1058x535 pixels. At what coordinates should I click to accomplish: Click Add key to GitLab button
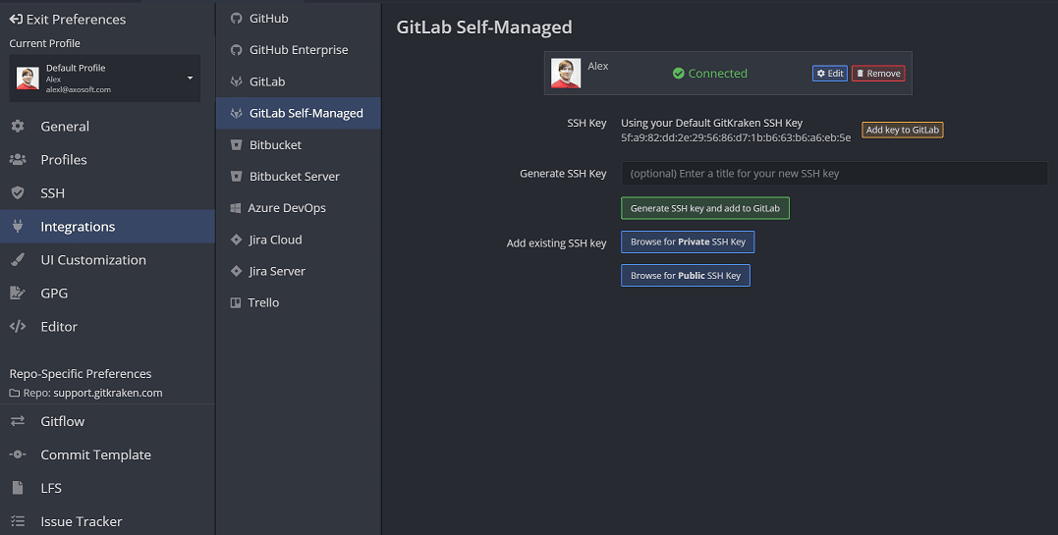coord(902,131)
